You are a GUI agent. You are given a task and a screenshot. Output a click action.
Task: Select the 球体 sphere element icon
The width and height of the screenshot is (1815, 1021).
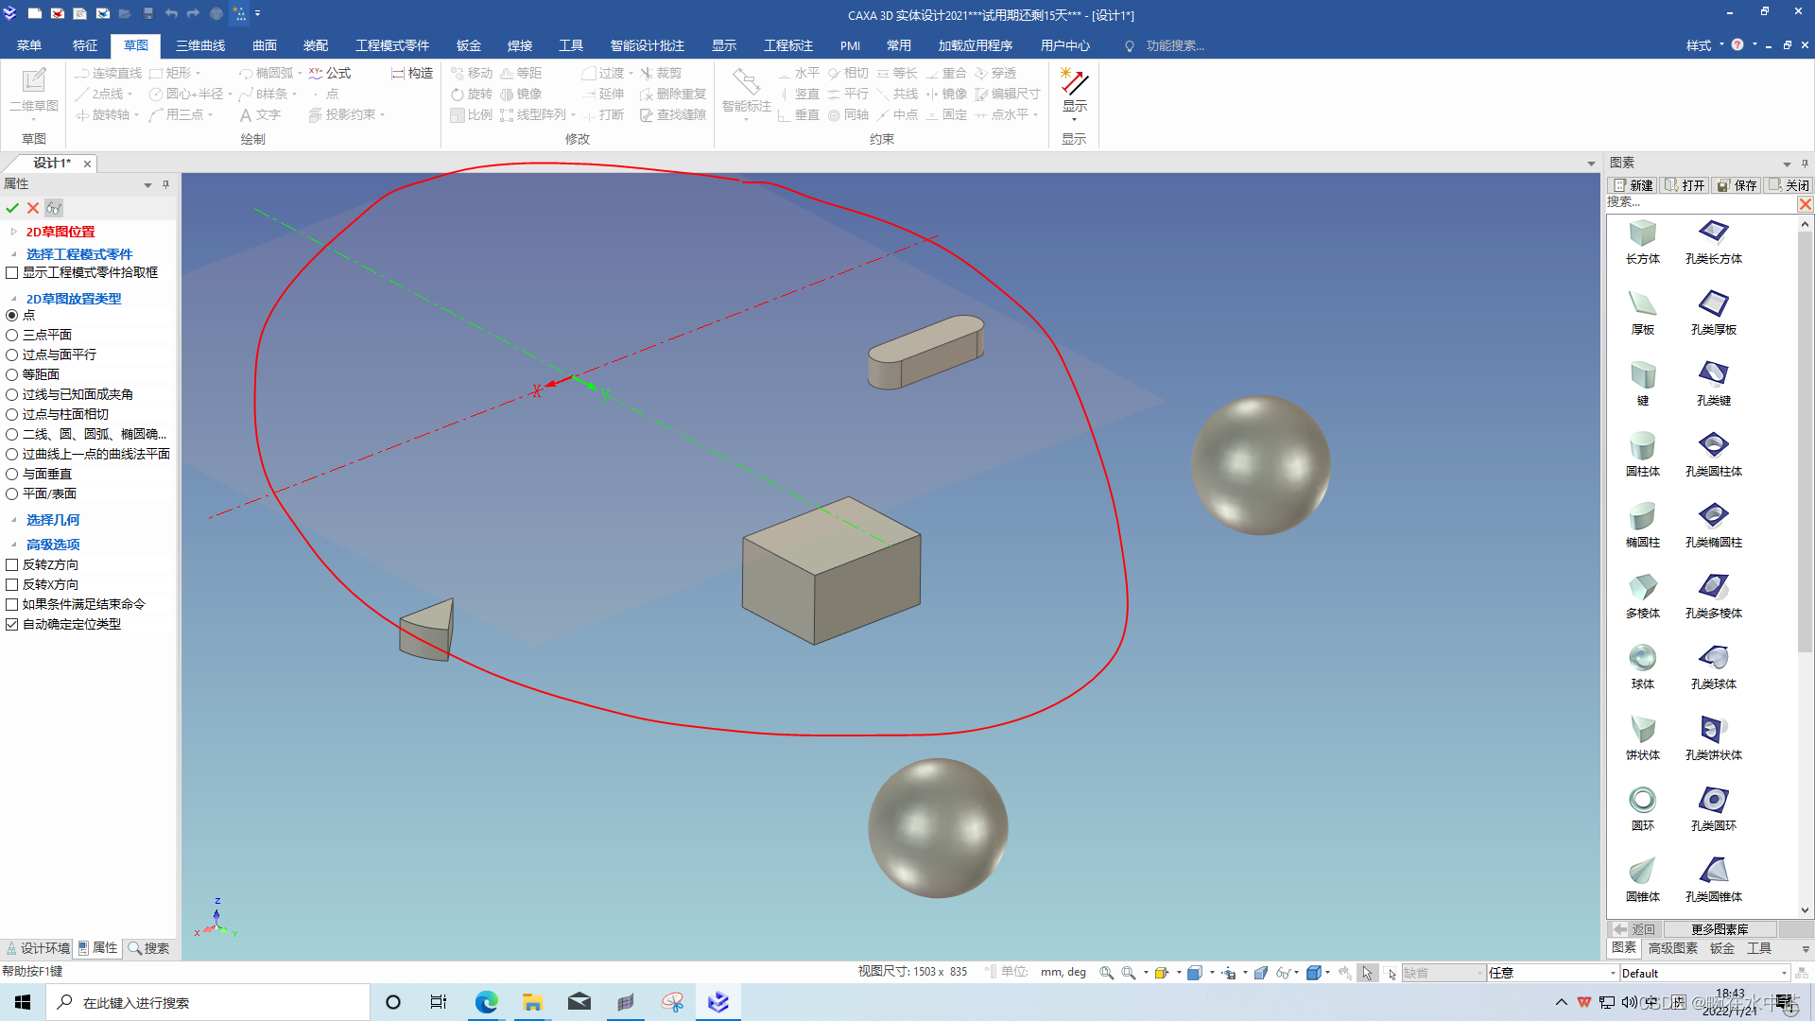pos(1642,658)
